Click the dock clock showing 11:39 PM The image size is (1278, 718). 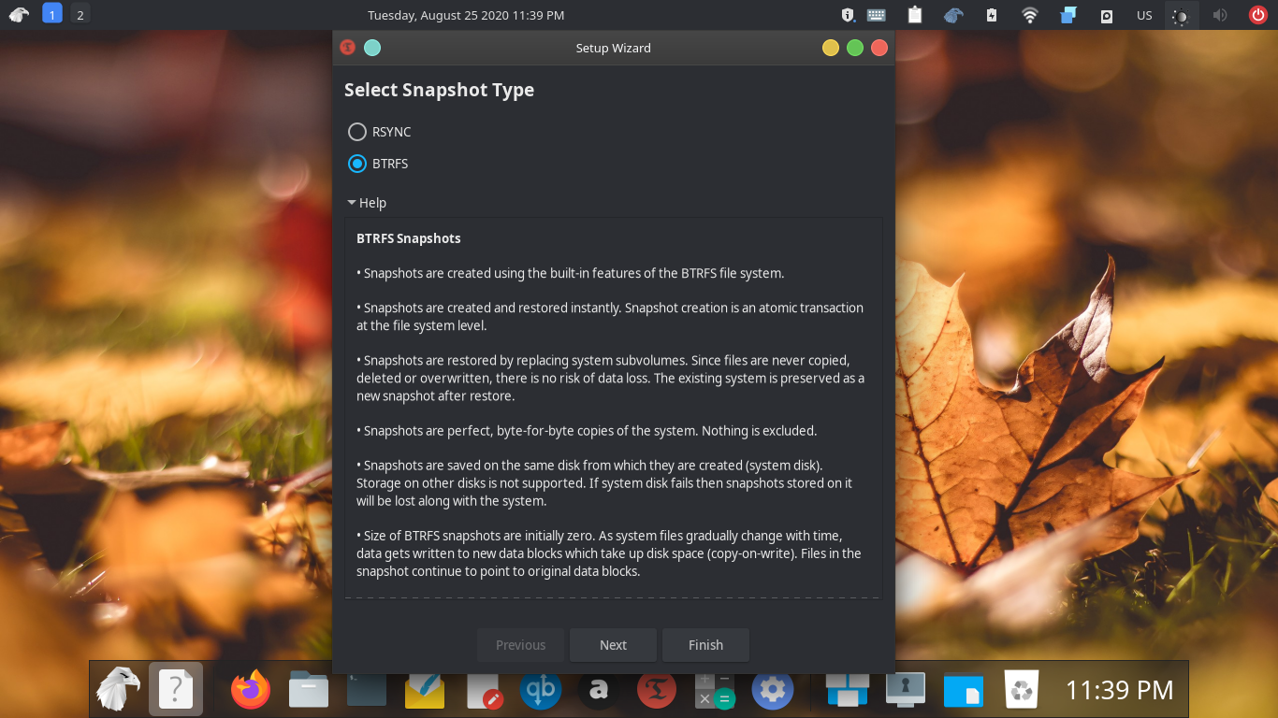coord(1120,691)
